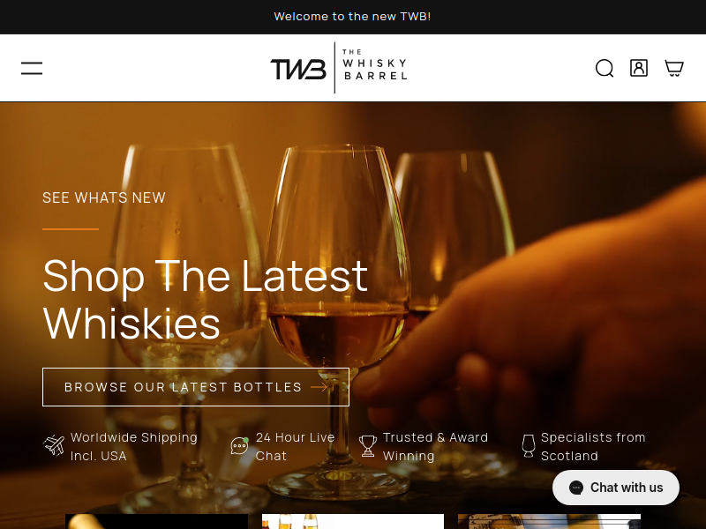Viewport: 706px width, 529px height.
Task: Click the TWB Whisky Barrel logo
Action: click(x=339, y=68)
